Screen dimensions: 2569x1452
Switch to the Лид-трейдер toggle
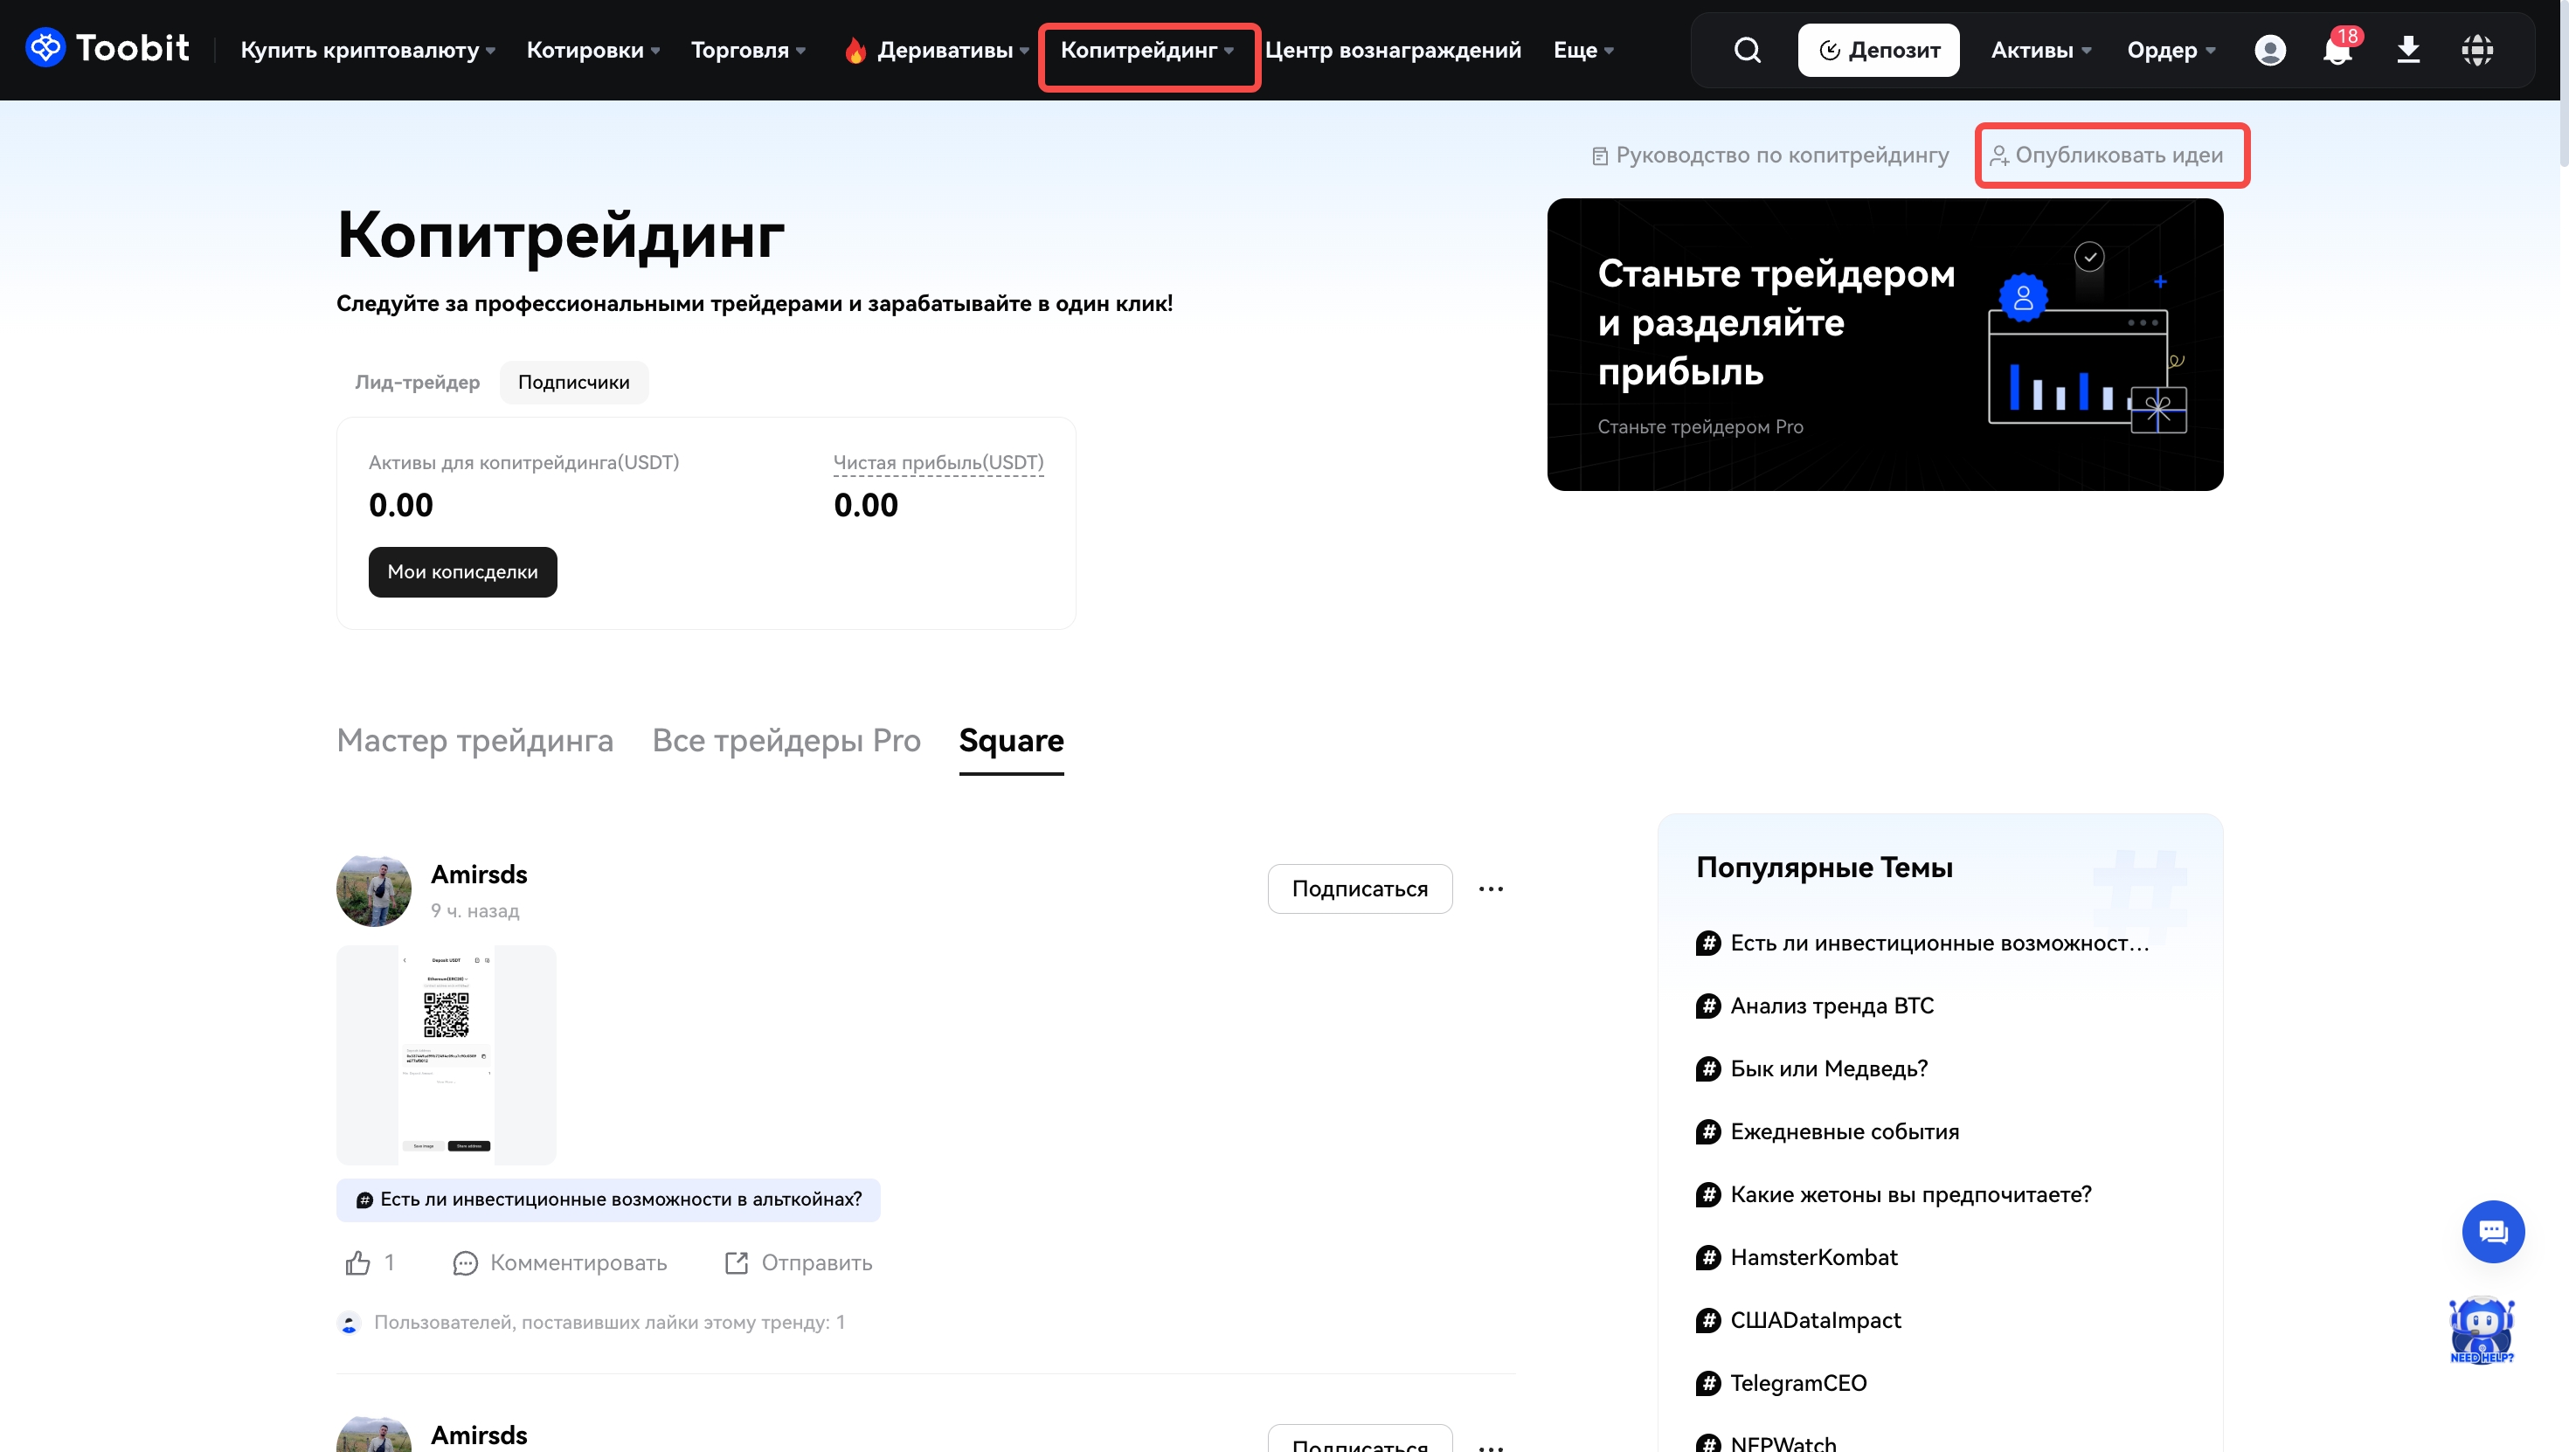(x=417, y=382)
